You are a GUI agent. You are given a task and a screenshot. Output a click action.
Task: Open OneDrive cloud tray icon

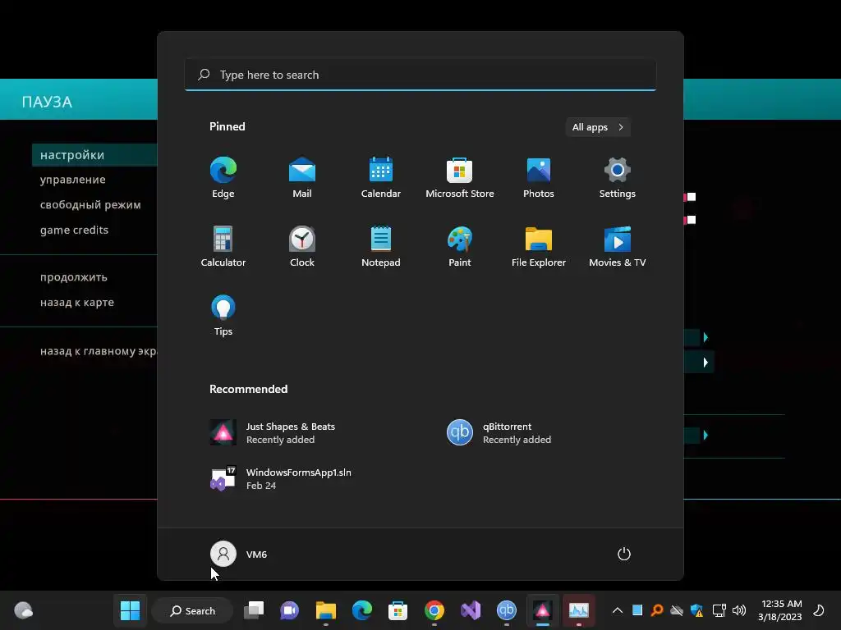pyautogui.click(x=677, y=610)
